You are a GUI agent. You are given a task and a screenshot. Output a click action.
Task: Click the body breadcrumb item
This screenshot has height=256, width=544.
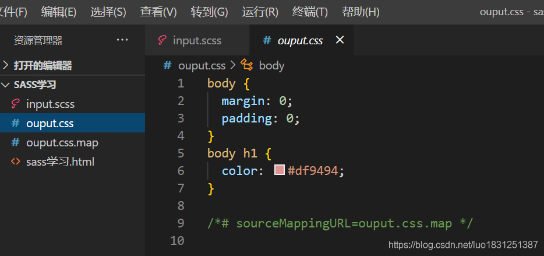click(x=271, y=65)
